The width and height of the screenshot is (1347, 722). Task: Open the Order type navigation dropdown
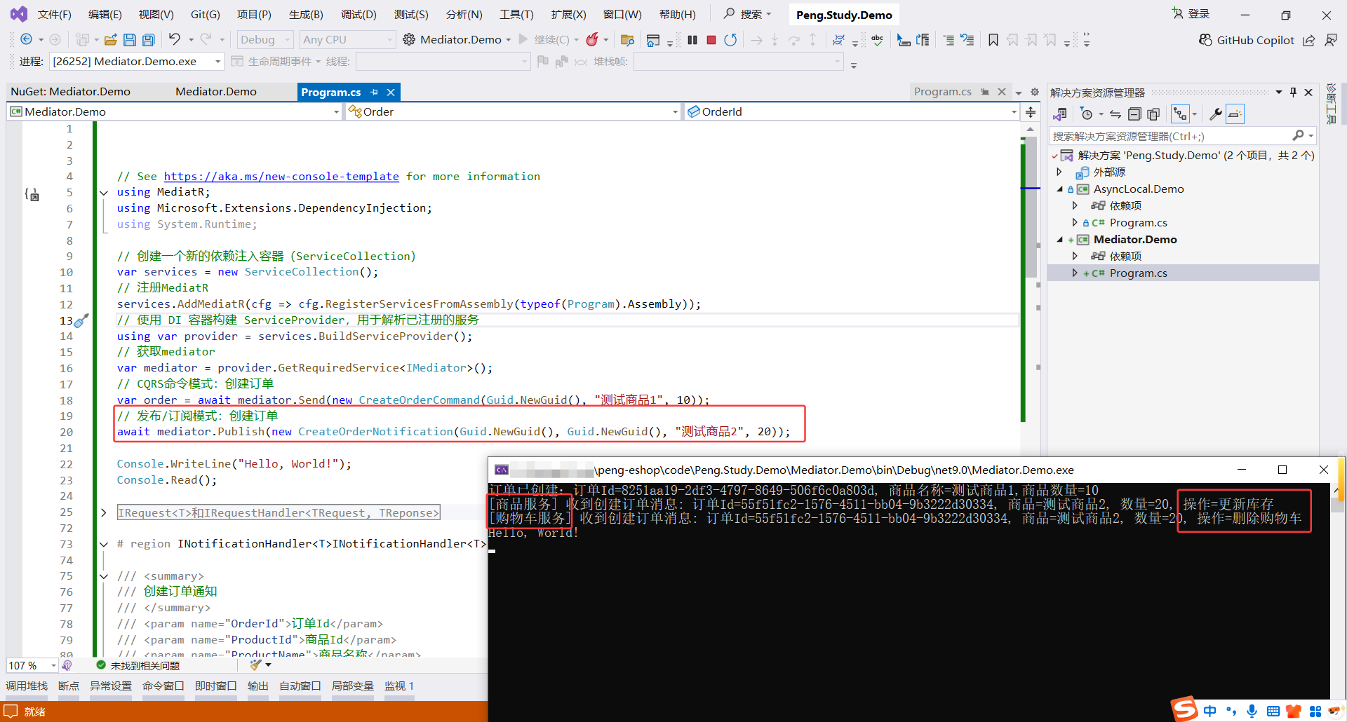click(x=513, y=112)
